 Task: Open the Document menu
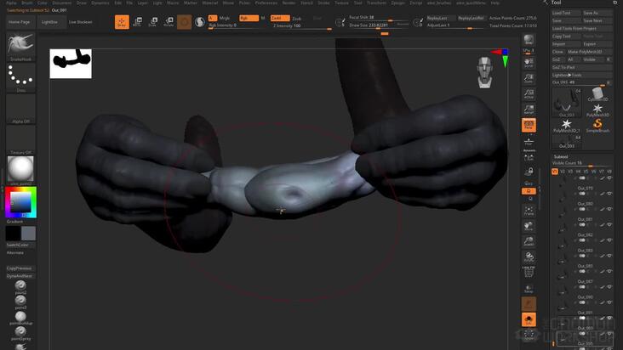61,3
